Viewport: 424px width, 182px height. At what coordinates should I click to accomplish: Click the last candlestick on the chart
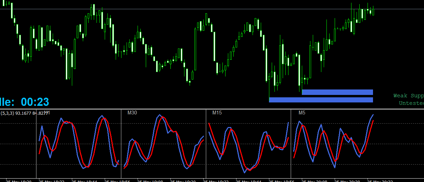(373, 11)
